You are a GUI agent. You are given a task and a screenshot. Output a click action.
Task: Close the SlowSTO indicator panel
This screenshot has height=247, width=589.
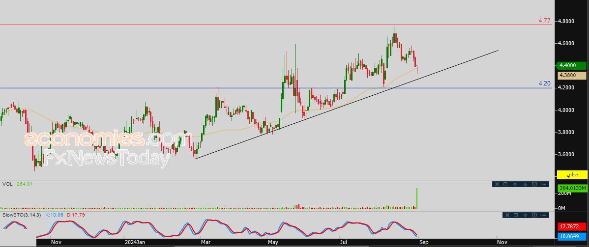tap(507, 215)
